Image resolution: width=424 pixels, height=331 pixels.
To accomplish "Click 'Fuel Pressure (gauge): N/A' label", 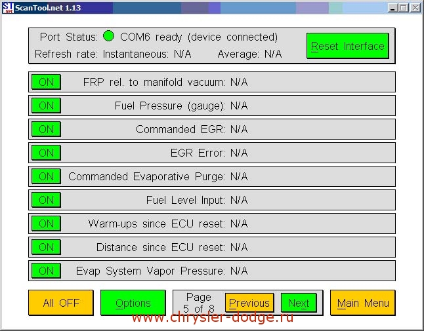I will pyautogui.click(x=181, y=106).
